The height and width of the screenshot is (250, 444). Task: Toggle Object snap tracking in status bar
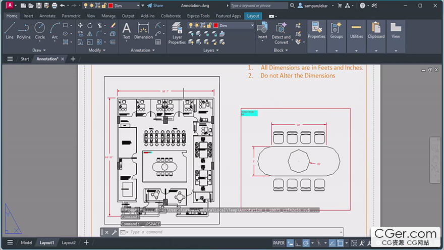[332, 243]
